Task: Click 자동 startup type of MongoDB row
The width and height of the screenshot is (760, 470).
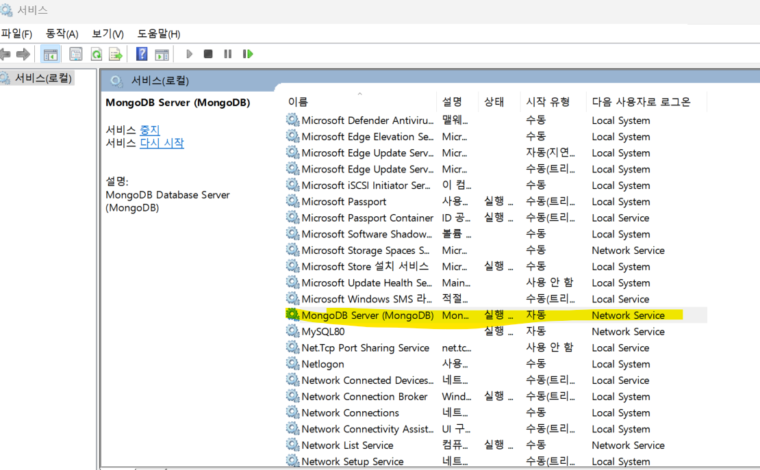Action: (535, 315)
